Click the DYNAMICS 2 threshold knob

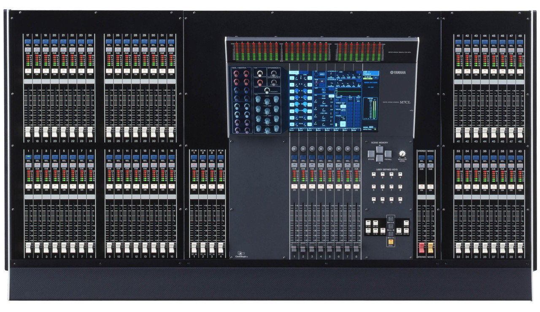click(x=274, y=83)
